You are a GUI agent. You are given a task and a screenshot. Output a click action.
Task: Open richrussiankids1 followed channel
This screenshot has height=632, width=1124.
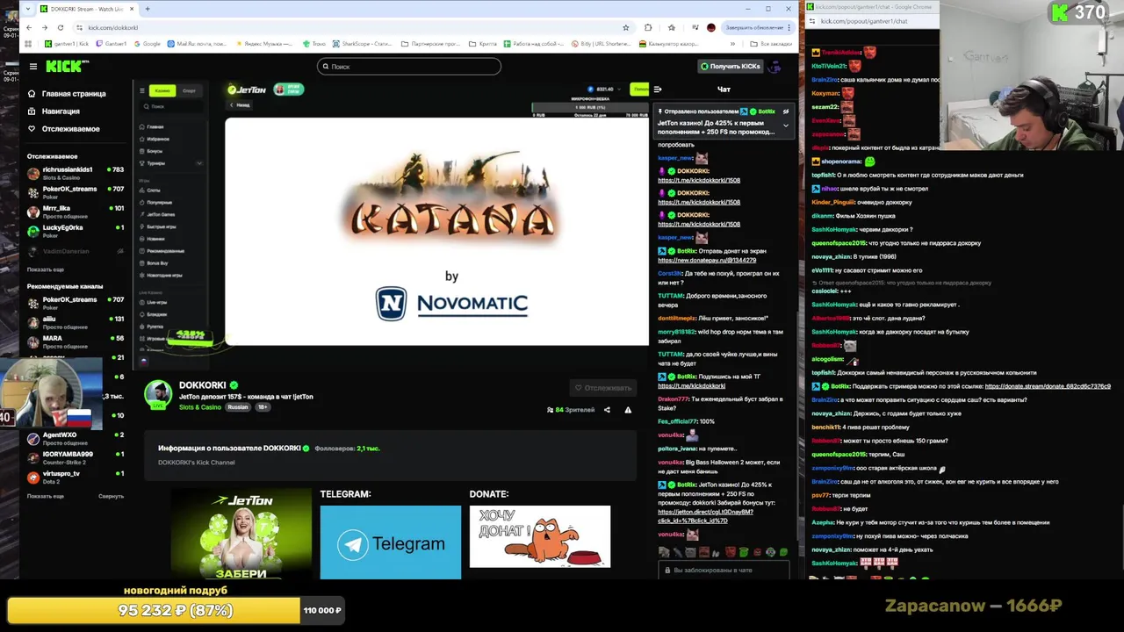(x=75, y=173)
